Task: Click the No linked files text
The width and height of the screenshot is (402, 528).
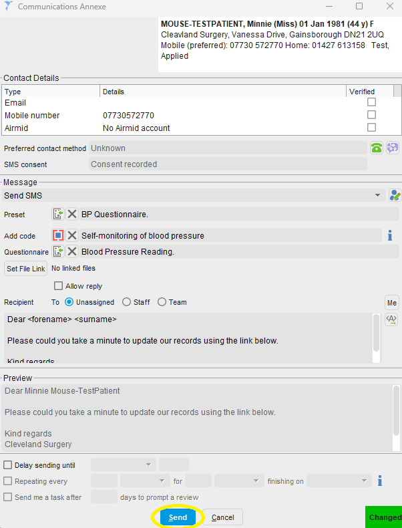Action: coord(73,269)
